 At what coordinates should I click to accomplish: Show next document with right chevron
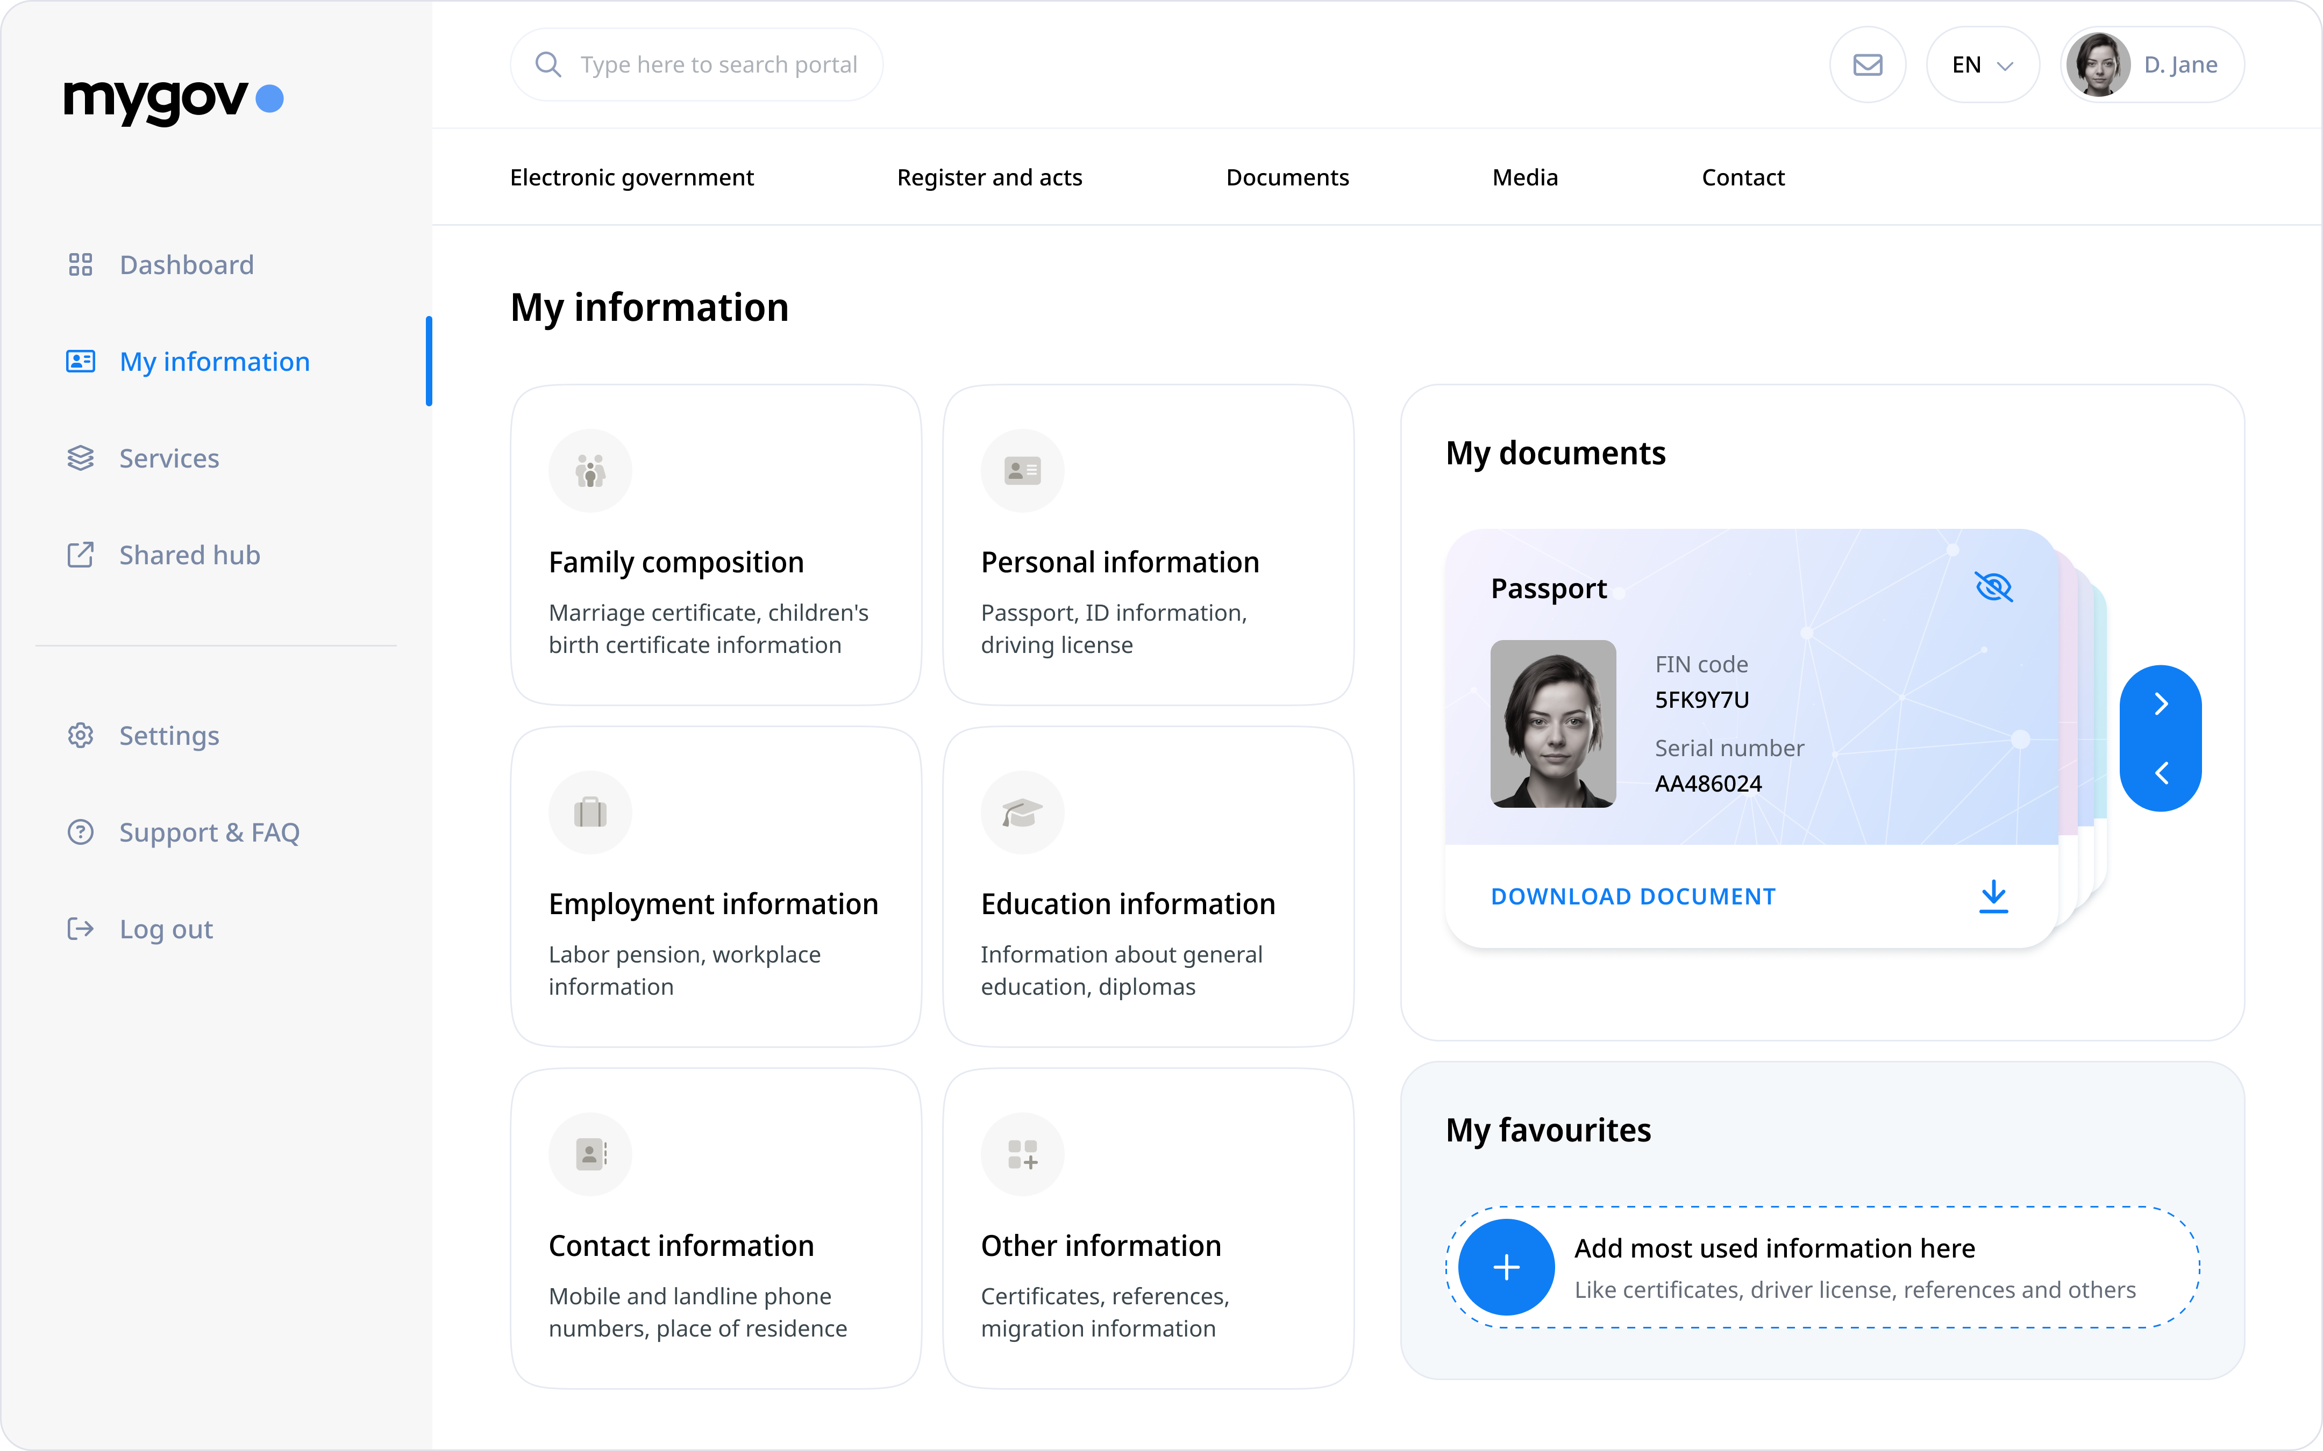(x=2161, y=703)
